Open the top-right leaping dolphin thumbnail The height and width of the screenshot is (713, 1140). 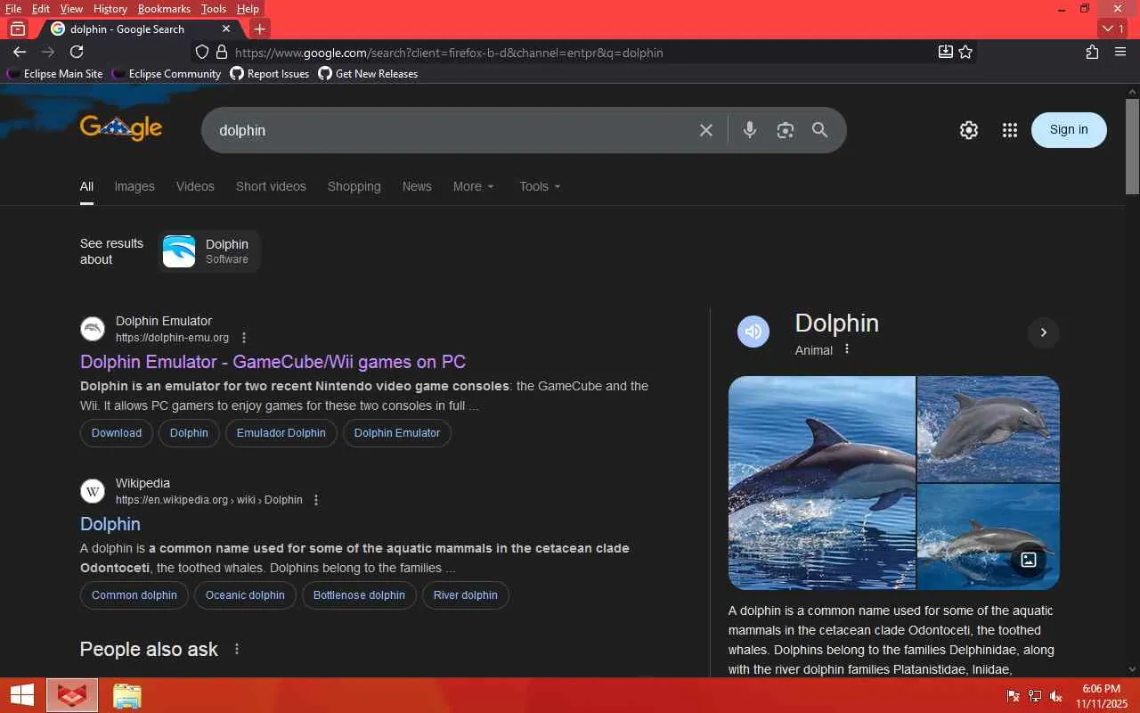989,429
